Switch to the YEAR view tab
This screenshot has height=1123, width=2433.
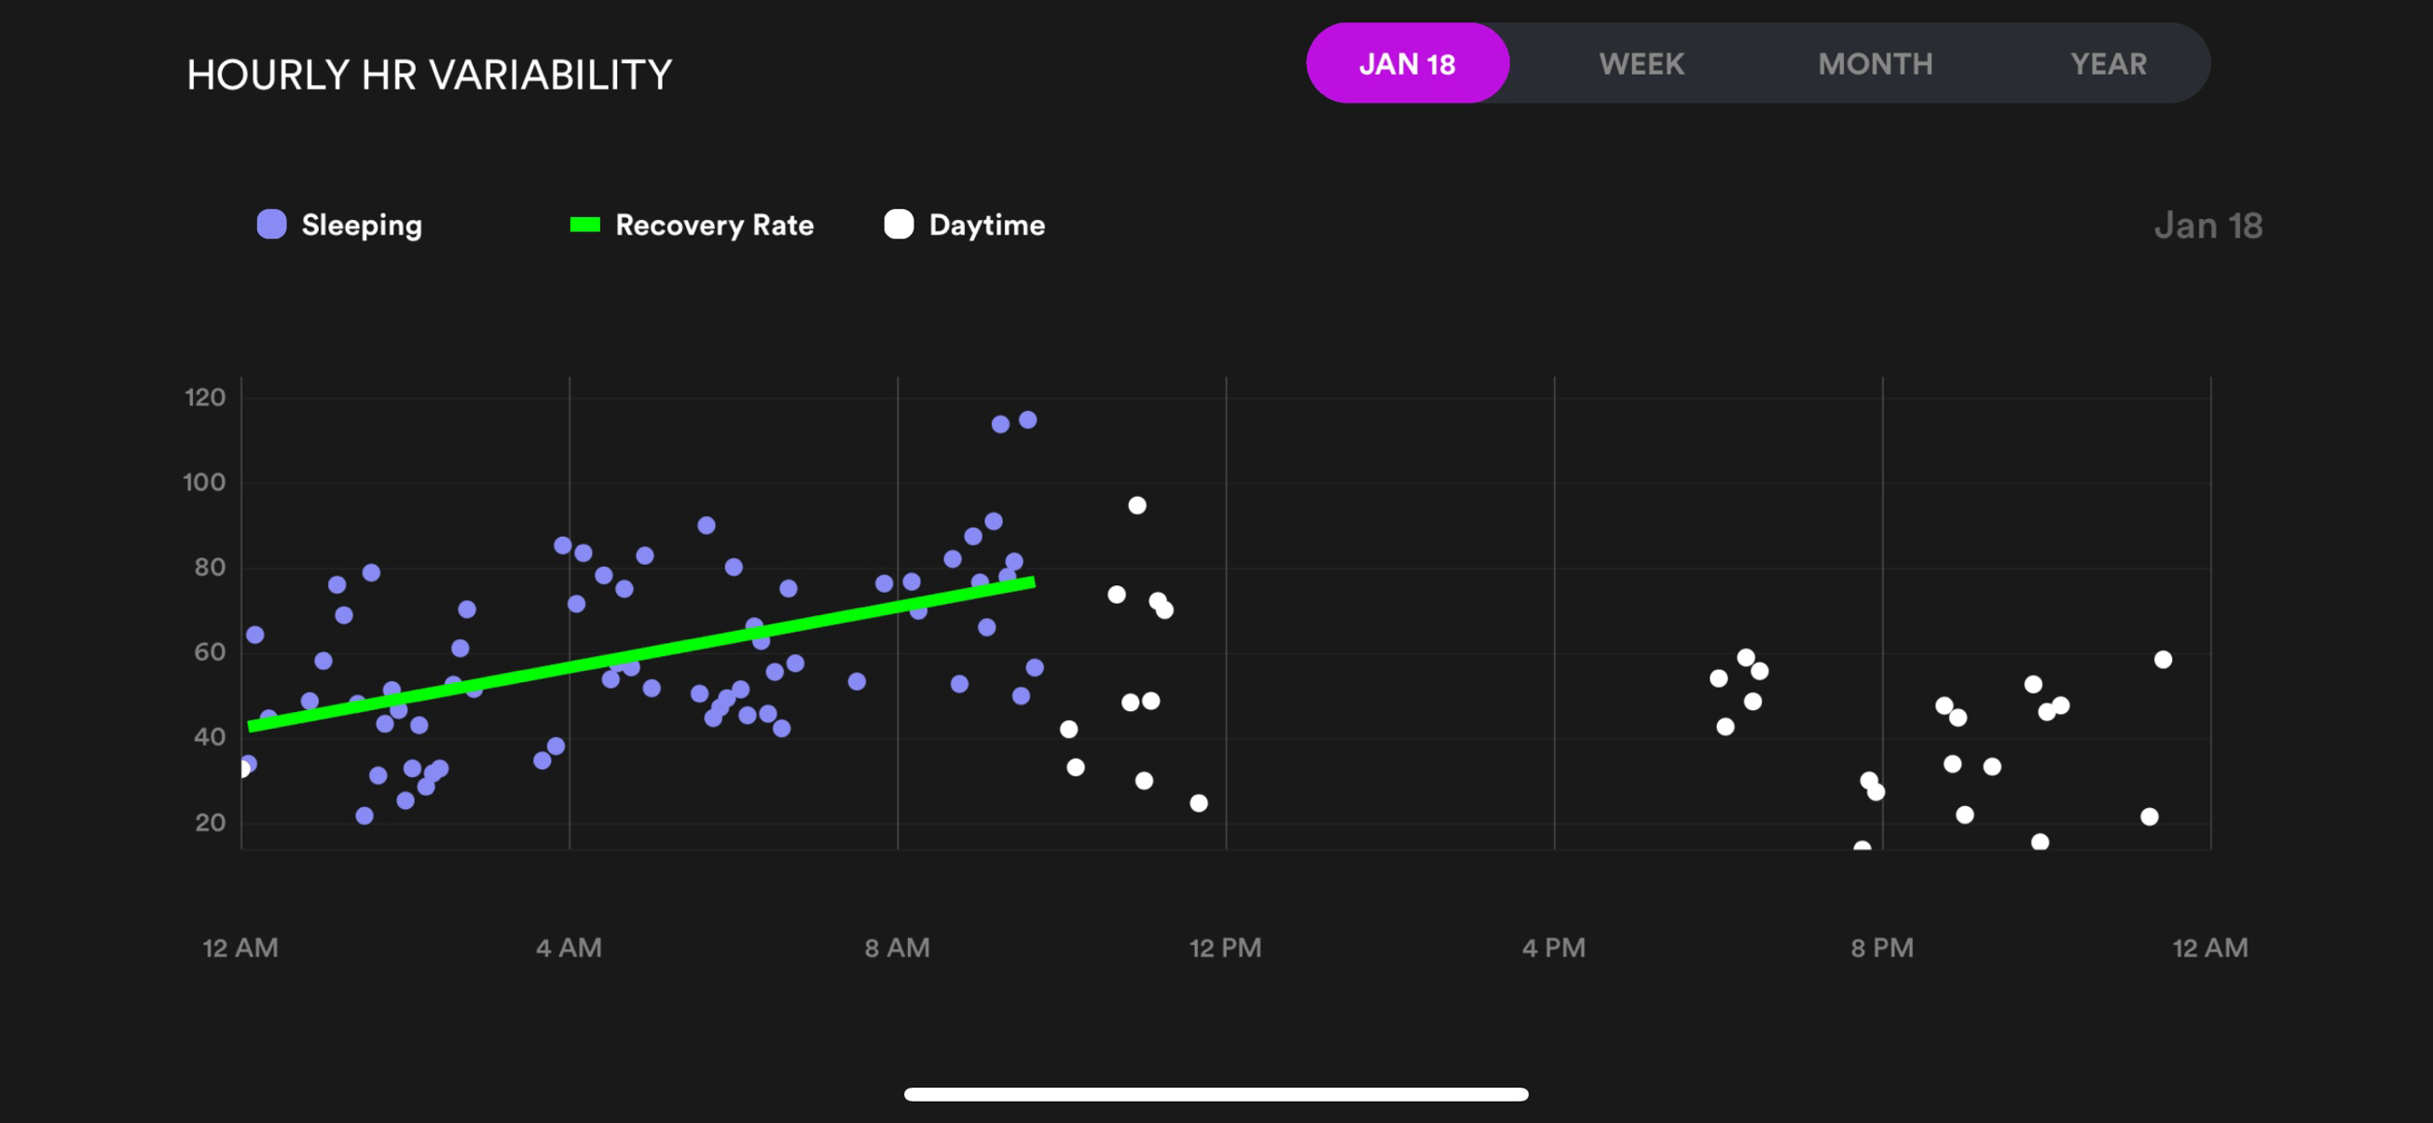(2108, 63)
